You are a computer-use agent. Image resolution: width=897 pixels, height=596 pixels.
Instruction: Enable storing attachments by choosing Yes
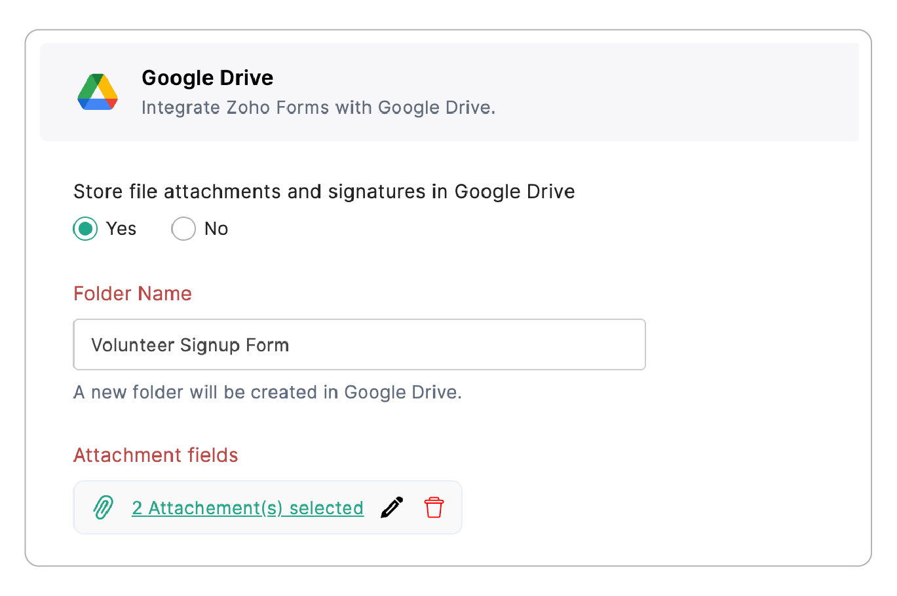pos(85,228)
